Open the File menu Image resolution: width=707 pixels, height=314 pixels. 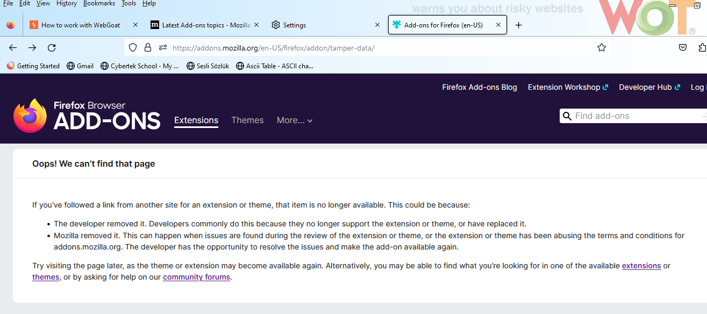pos(8,3)
